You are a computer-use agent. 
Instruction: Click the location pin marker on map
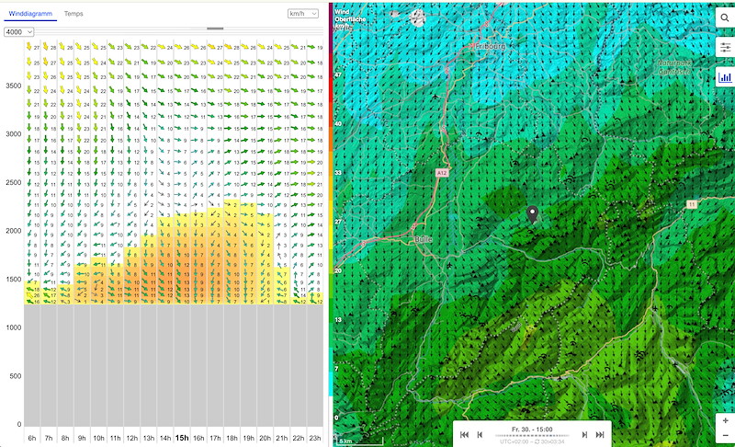click(532, 214)
